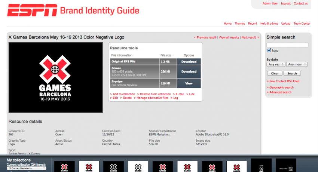Open the gray X Games logo thumbnail on white
Screen dimensions: 318x172
138,166
